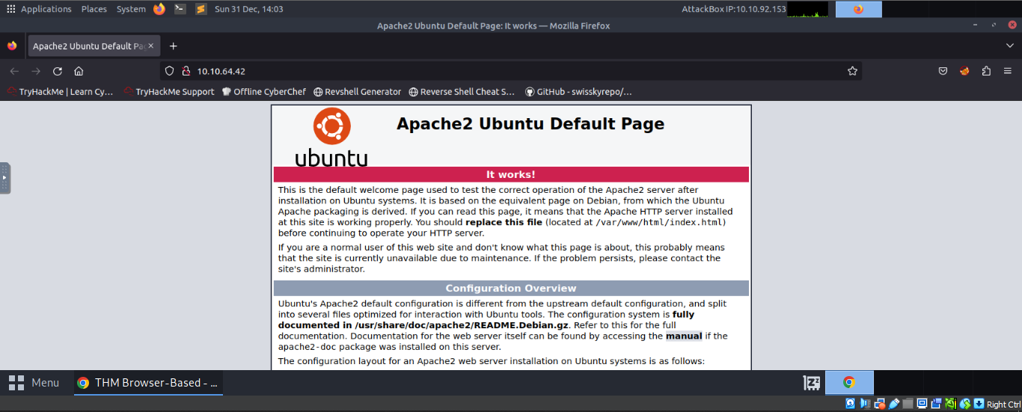Viewport: 1022px width, 412px height.
Task: Click the display monitor status icon
Action: (922, 404)
